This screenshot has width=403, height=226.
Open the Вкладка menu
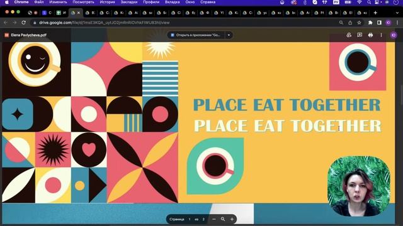click(172, 2)
